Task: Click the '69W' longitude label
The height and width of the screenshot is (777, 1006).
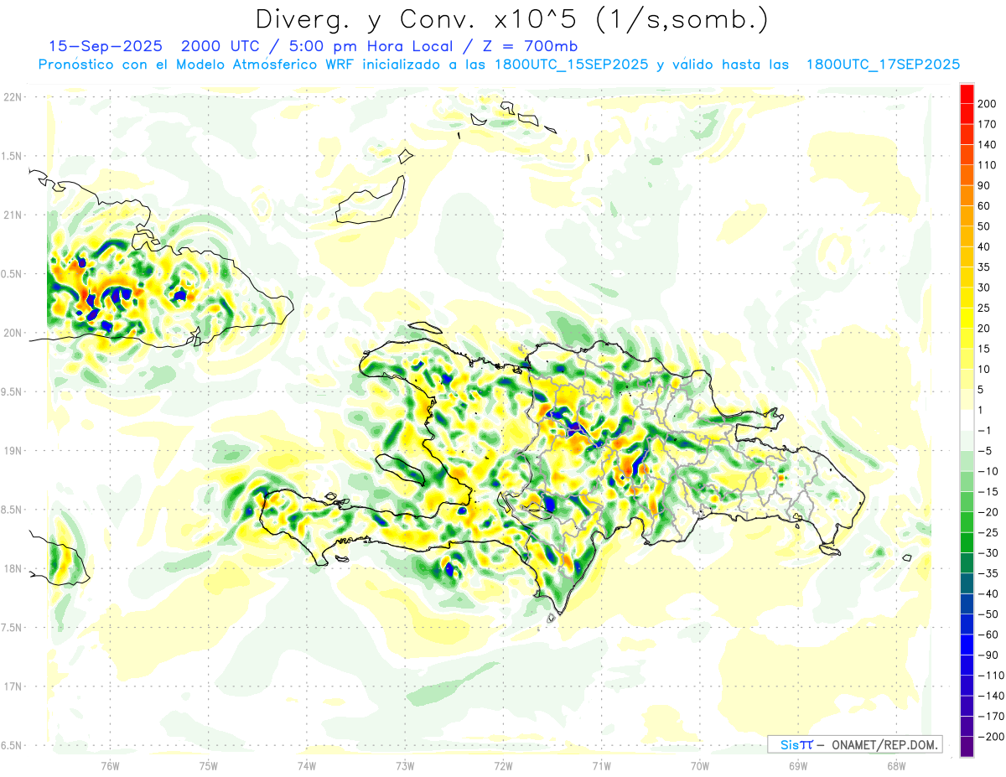Action: pyautogui.click(x=798, y=765)
